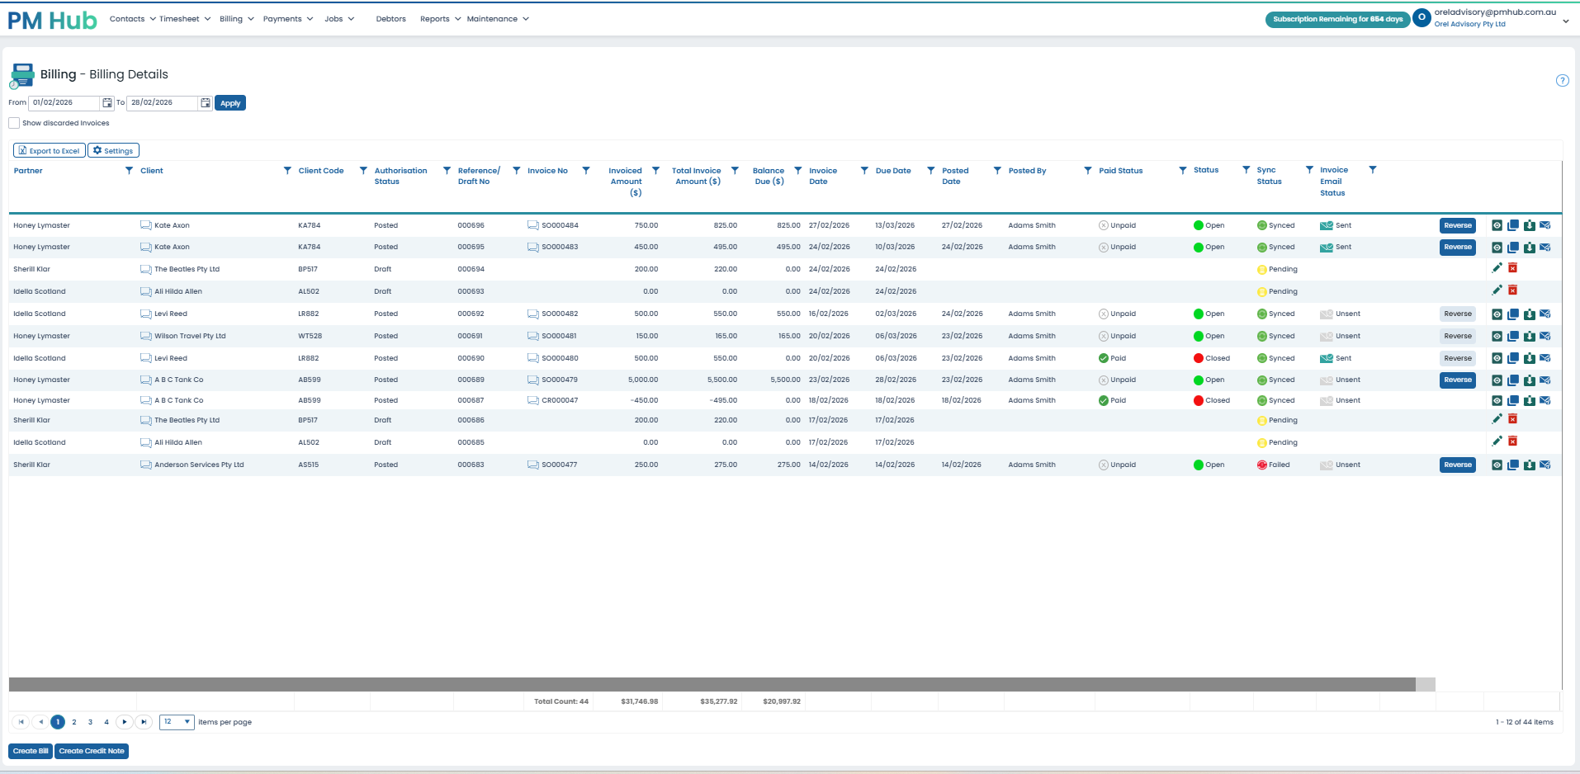The height and width of the screenshot is (774, 1580).
Task: Reverse invoice SO000477
Action: tap(1458, 465)
